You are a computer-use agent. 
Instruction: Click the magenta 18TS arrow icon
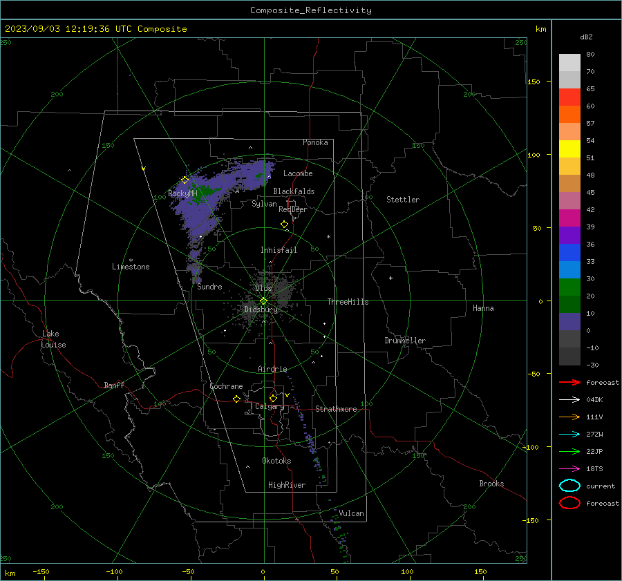click(569, 469)
